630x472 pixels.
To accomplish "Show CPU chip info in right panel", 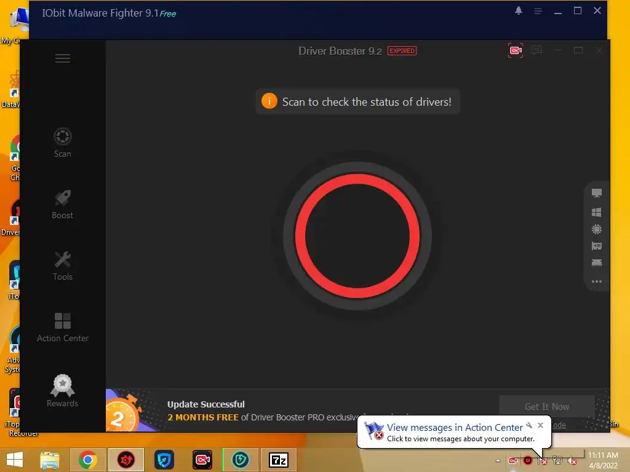I will pos(597,229).
